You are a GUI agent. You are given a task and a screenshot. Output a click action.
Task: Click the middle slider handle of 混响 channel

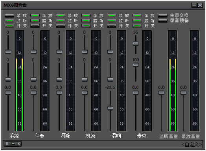click(110, 79)
